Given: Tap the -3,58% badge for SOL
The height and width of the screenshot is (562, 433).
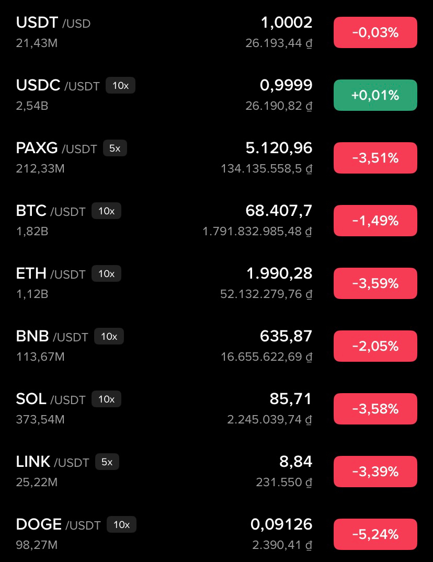Looking at the screenshot, I should (x=375, y=409).
